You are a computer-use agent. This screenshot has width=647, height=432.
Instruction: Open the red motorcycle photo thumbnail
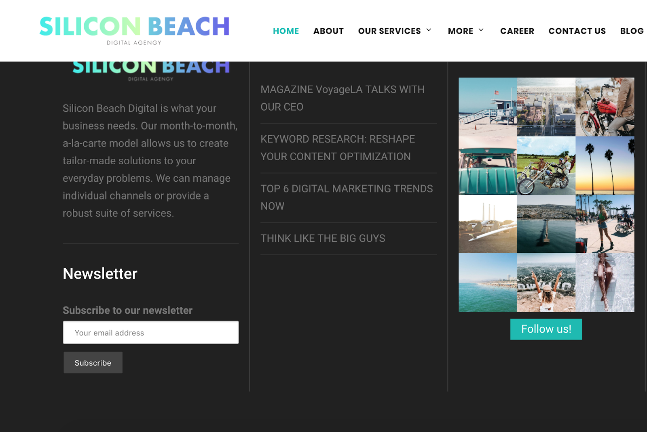605,107
